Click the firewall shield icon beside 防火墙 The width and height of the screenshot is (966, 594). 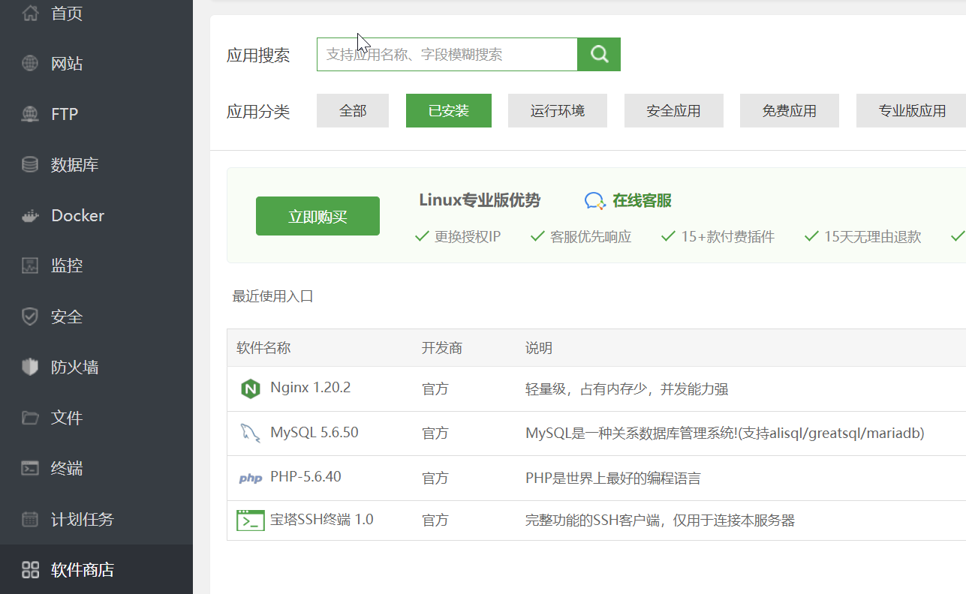pos(30,367)
